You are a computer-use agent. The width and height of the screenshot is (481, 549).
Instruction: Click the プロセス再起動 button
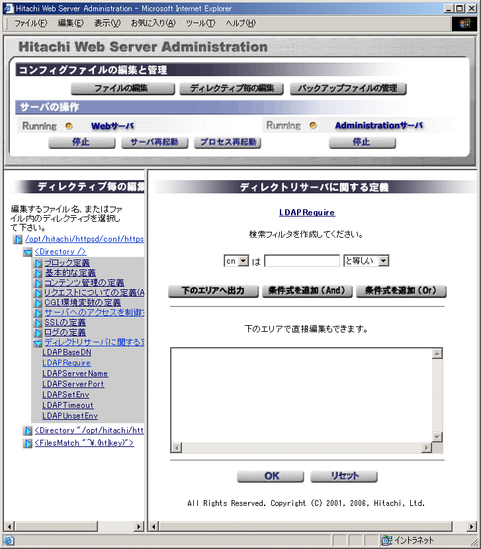pos(228,142)
